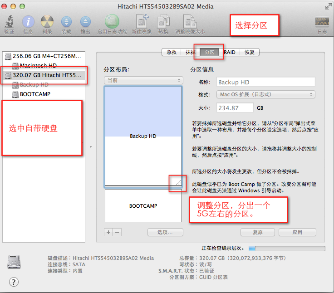Click the Verify (验证) microscope icon
The image size is (334, 293).
(x=9, y=21)
